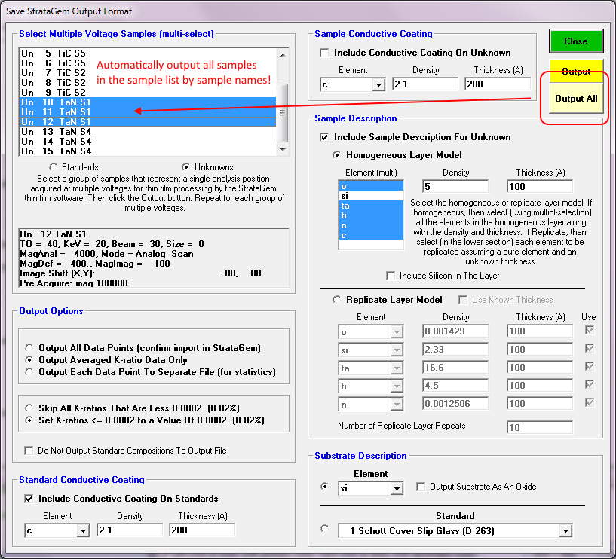Check Include Silicon In The Layer
This screenshot has height=559, width=616.
pos(391,276)
